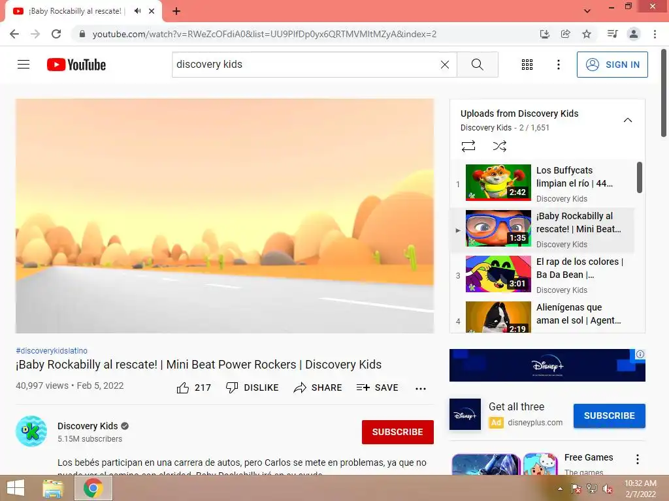
Task: Go to YouTube home via logo
Action: click(76, 65)
